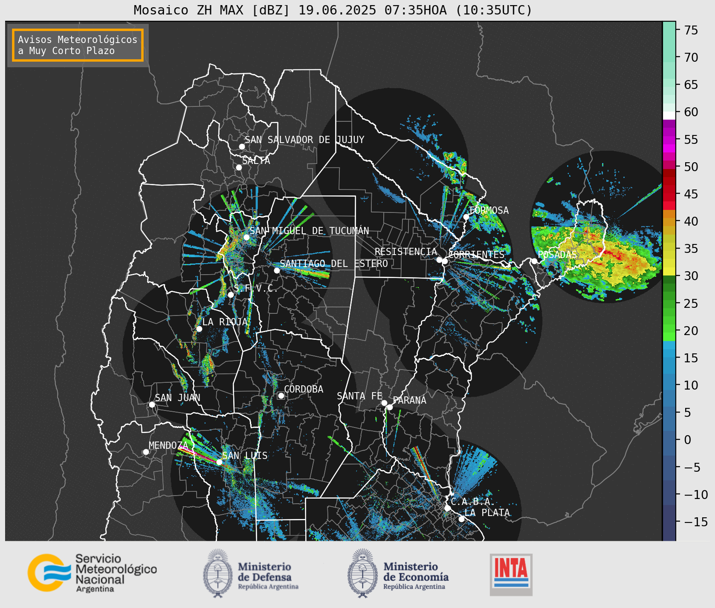Click the SAN SALVADOR DE JUJUY label
The image size is (715, 608).
[304, 140]
